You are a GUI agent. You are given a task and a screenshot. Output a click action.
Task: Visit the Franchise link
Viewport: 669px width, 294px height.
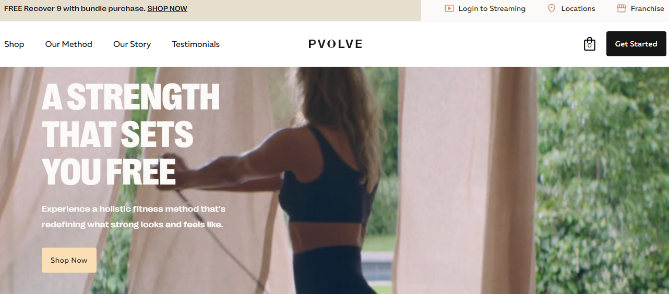click(x=648, y=8)
